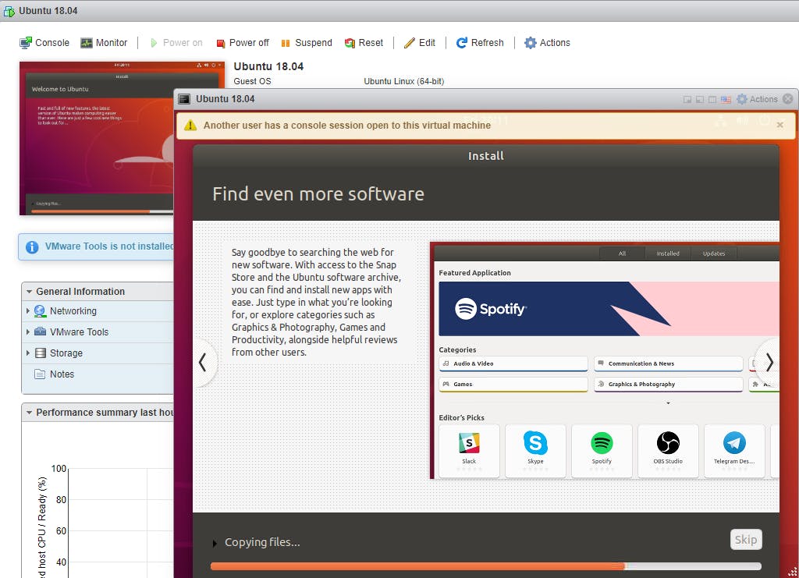Dismiss the console session warning banner
Viewport: 799px width, 578px height.
coord(779,125)
